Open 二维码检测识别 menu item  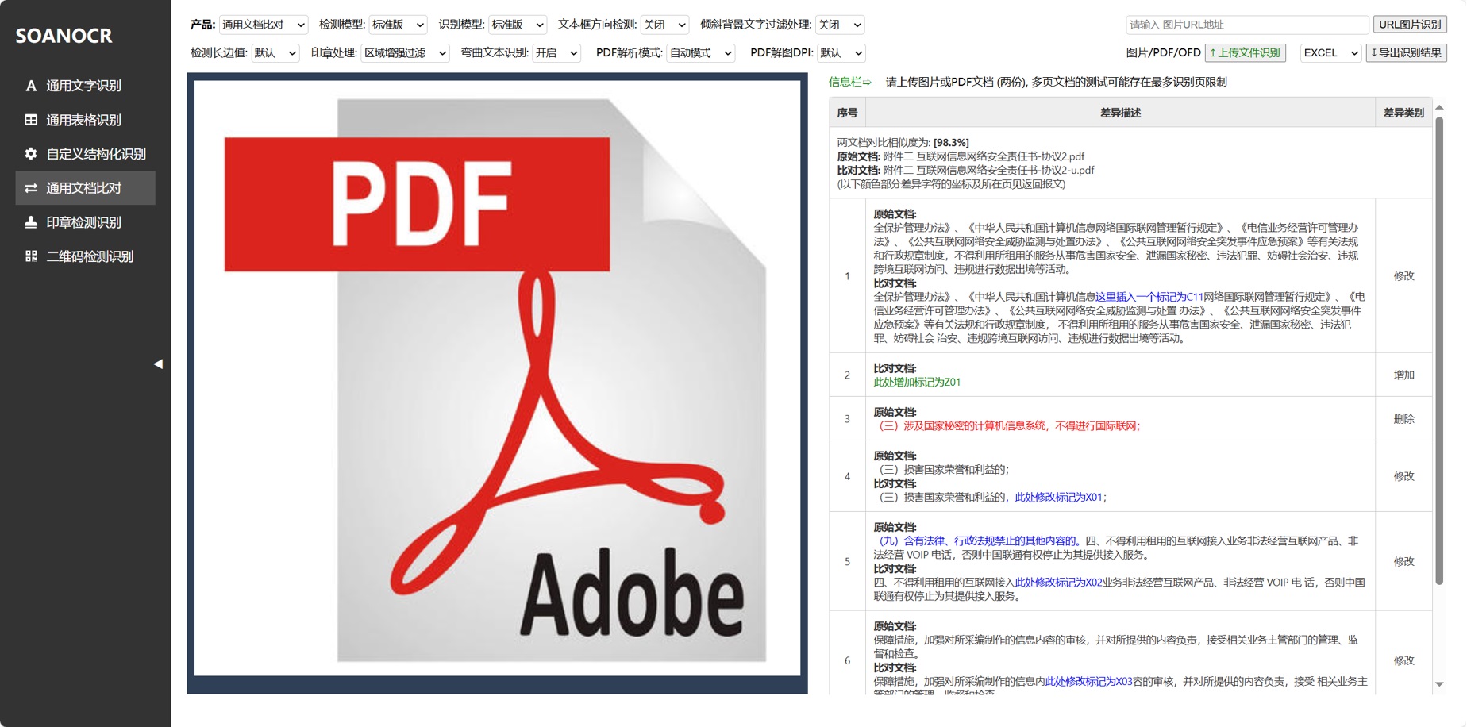(x=85, y=256)
